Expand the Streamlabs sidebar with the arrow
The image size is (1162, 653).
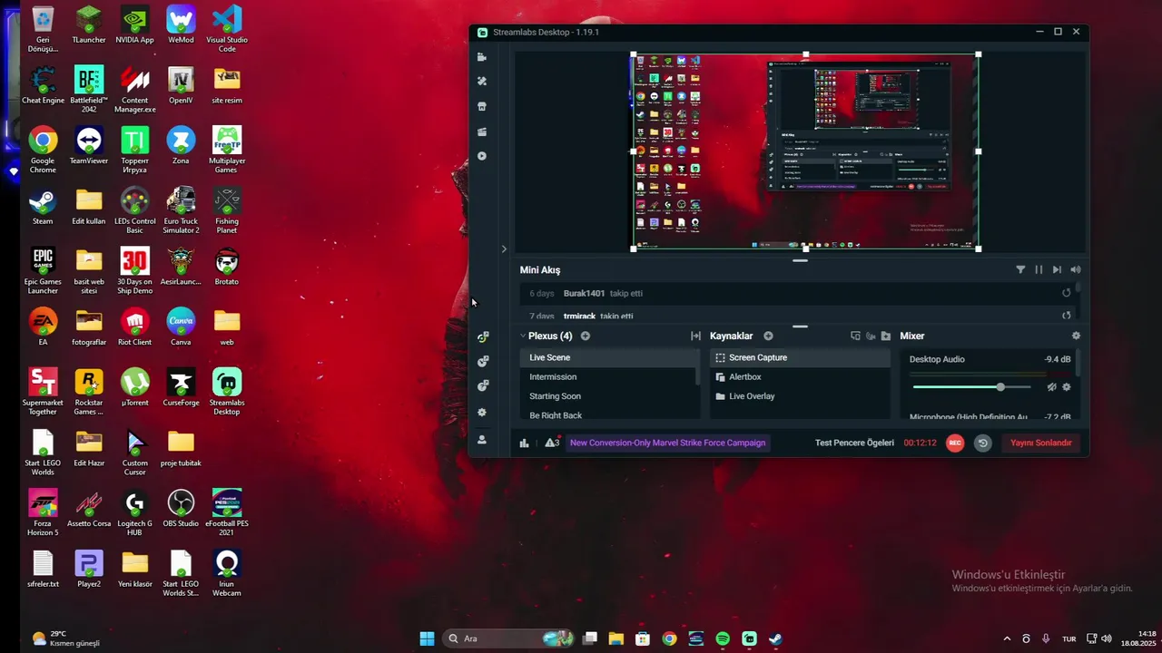[x=504, y=249]
